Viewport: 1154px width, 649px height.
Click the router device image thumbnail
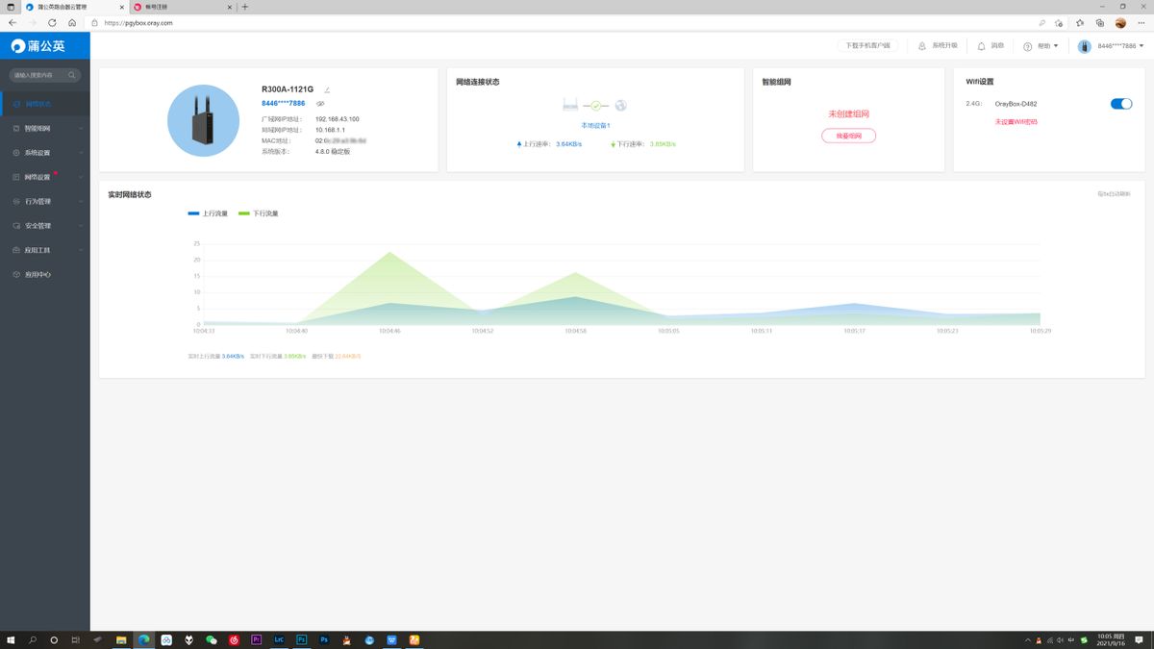[x=203, y=120]
